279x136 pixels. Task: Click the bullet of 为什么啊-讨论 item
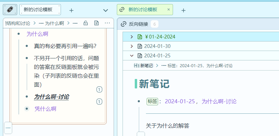tap(27, 97)
